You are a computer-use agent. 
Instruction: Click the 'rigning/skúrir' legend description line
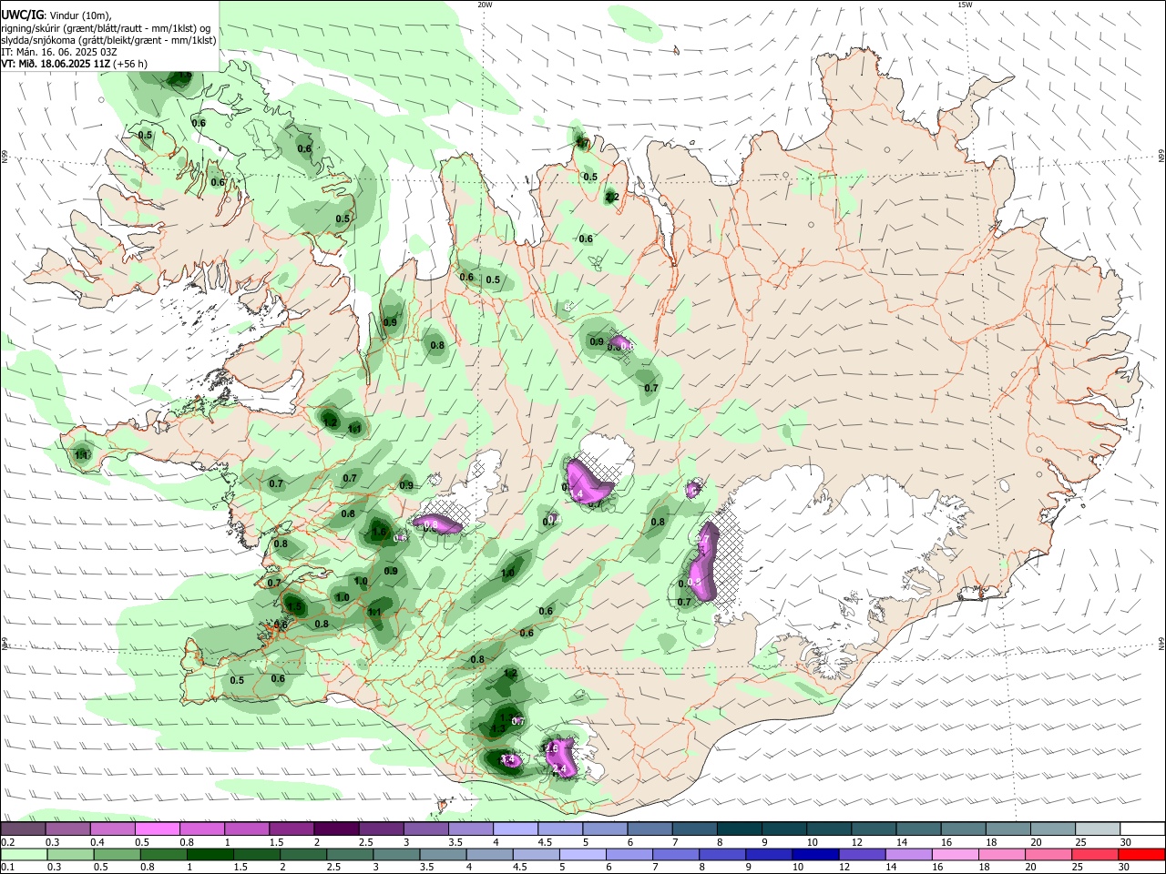106,28
